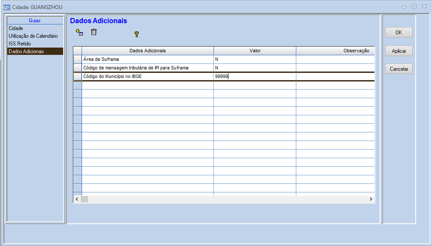Edit the Valor field containing 99999

click(x=255, y=76)
